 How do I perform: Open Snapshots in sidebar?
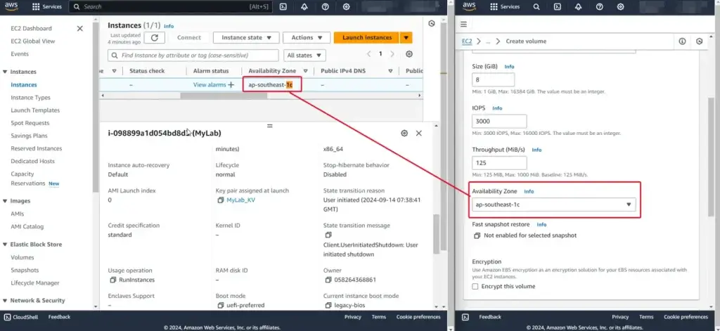click(25, 271)
